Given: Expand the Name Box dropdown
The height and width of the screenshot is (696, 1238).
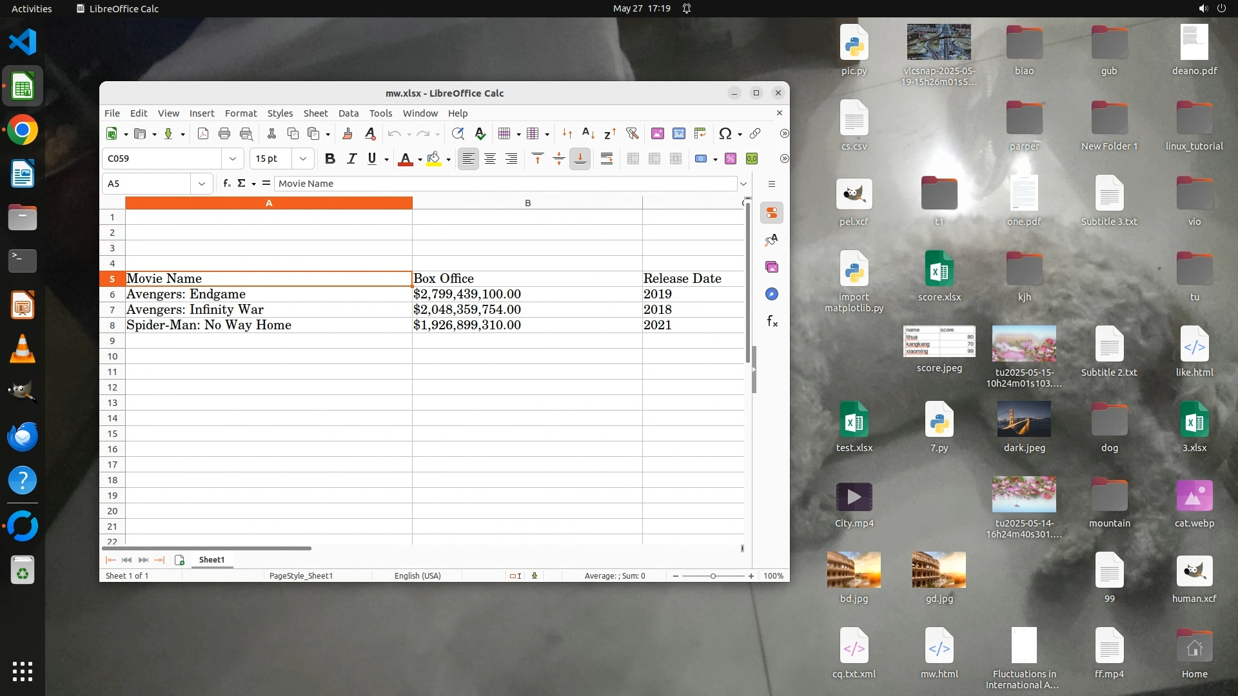Looking at the screenshot, I should [202, 184].
